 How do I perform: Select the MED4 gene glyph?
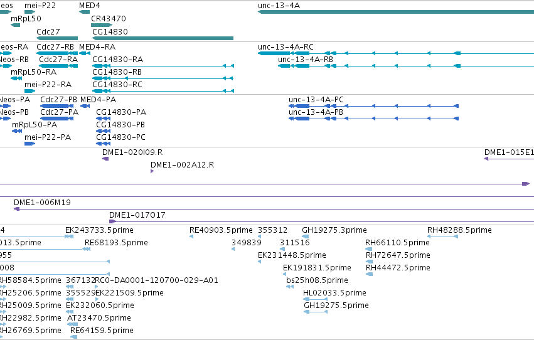tap(84, 12)
